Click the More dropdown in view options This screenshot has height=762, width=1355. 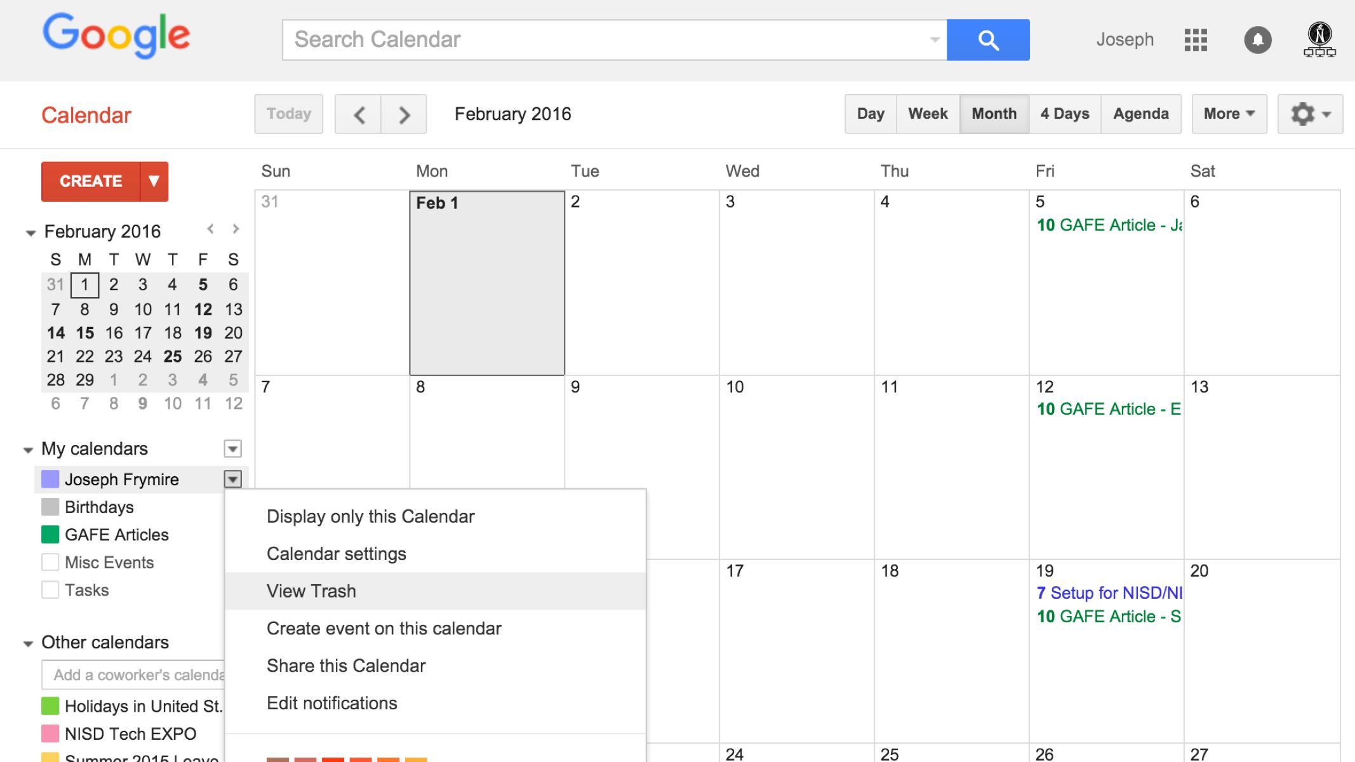click(x=1227, y=114)
